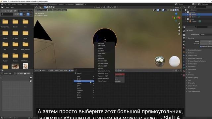Switch to rendered viewport shading
The image size is (212, 119).
[x=178, y=10]
